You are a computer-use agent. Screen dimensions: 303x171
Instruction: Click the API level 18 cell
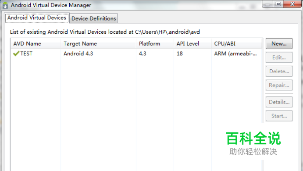point(179,53)
